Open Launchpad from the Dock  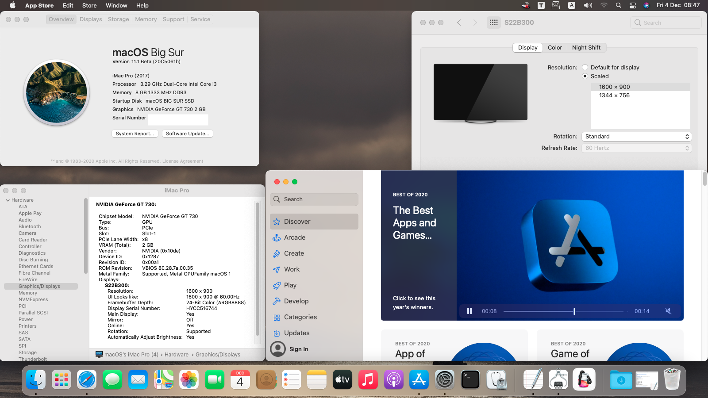pyautogui.click(x=62, y=380)
